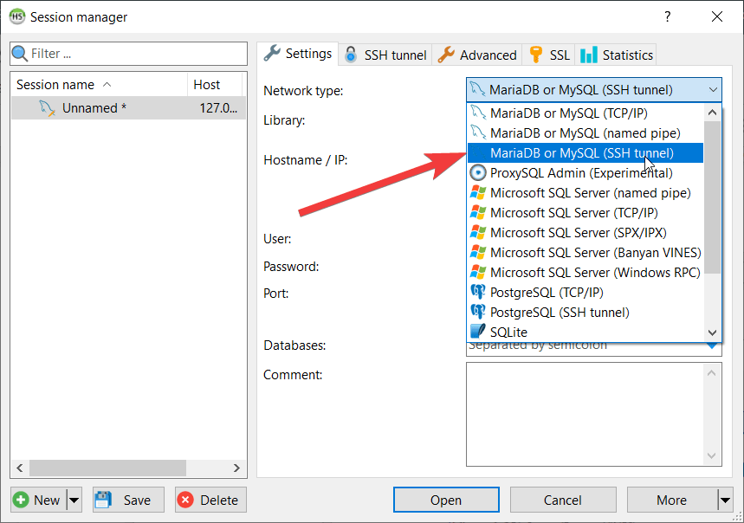Click the Statistics bar chart icon
The image size is (744, 523).
click(589, 55)
